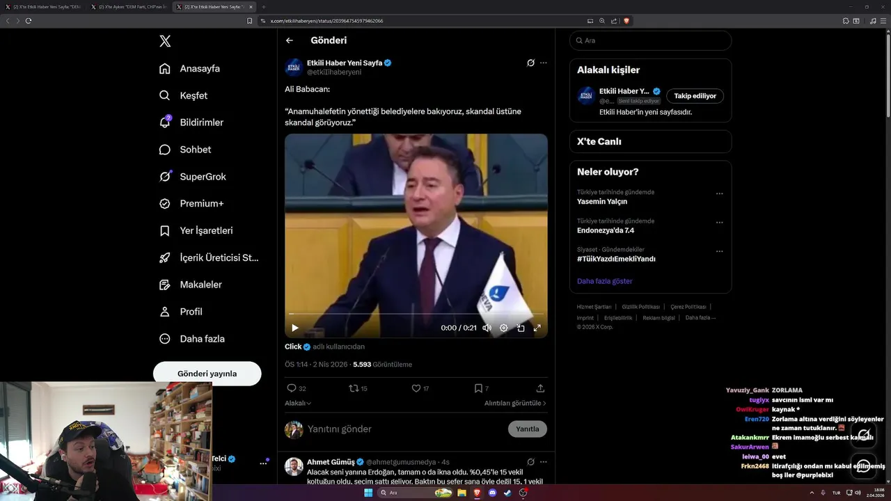This screenshot has height=501, width=891.
Task: Expand the Alakalı sort dropdown
Action: (x=298, y=403)
